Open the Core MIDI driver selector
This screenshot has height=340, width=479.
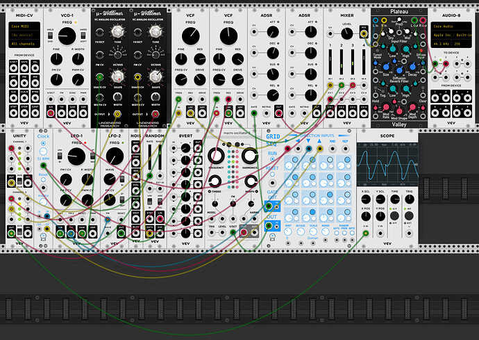click(x=24, y=26)
